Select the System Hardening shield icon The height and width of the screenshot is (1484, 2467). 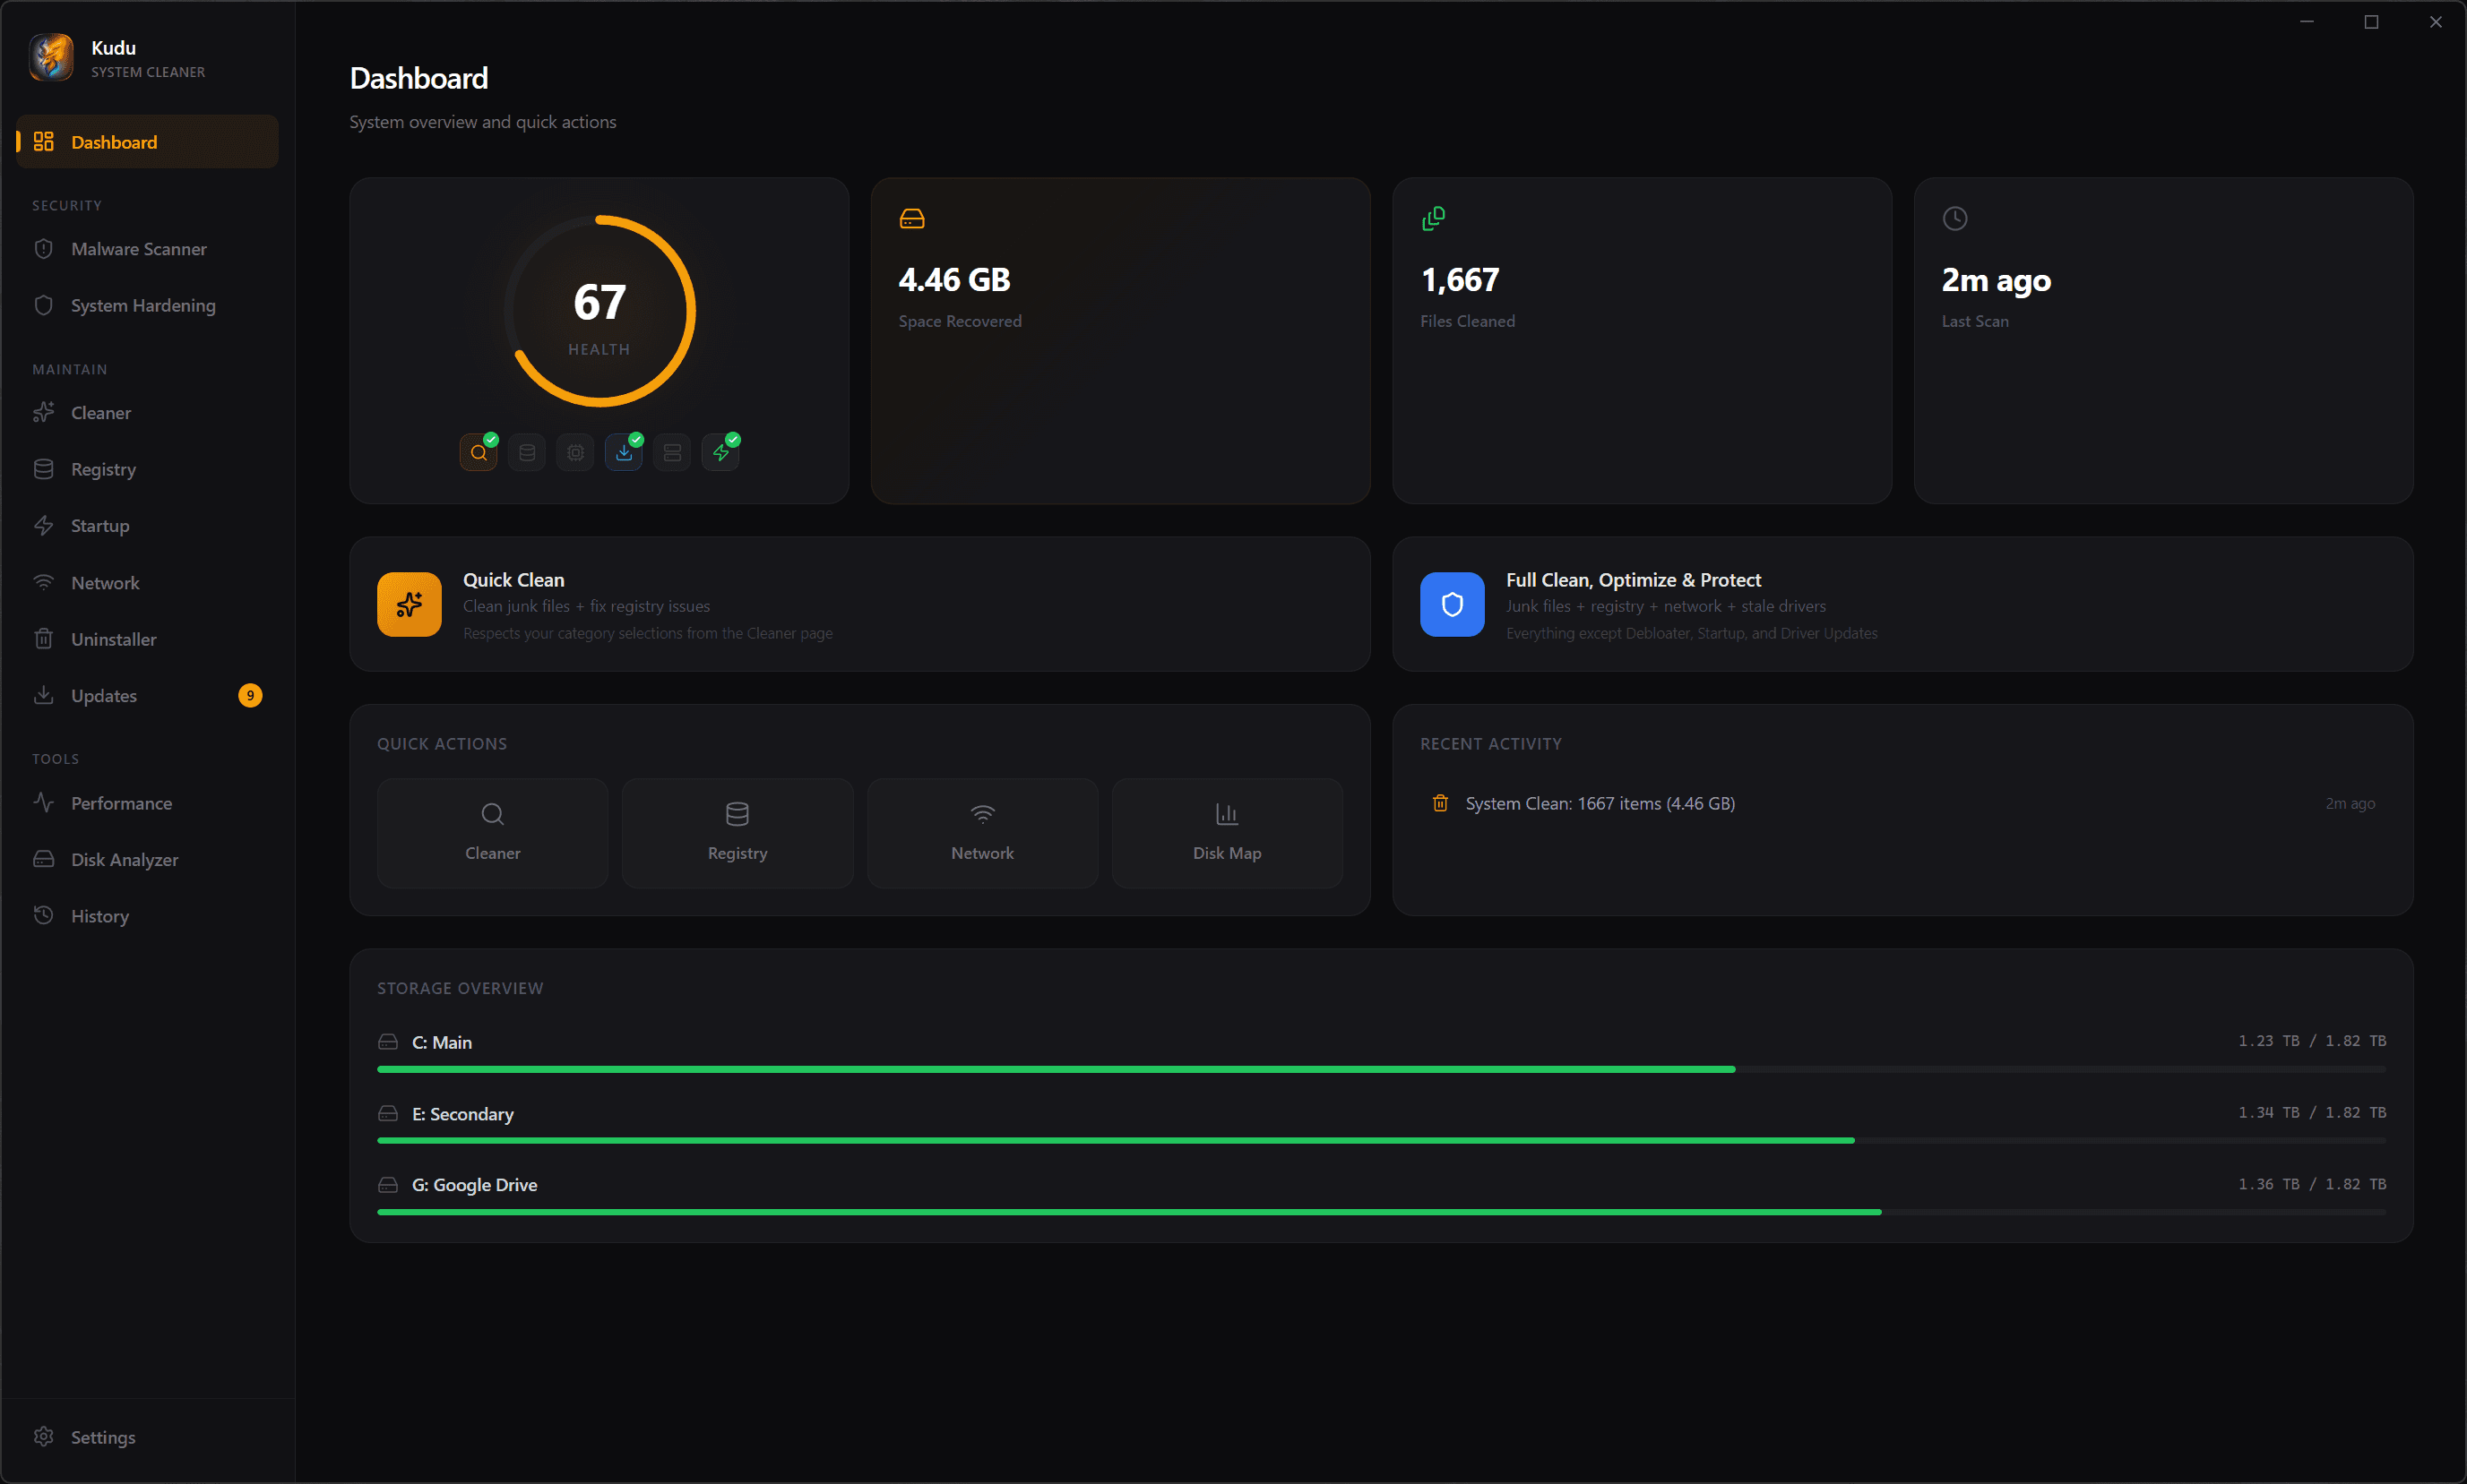point(43,305)
